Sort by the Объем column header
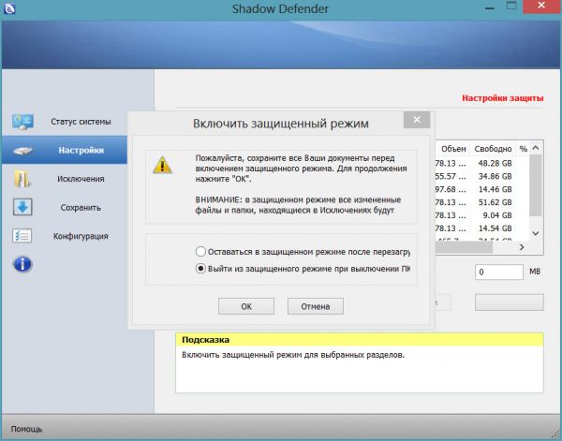The height and width of the screenshot is (441, 562). 453,149
